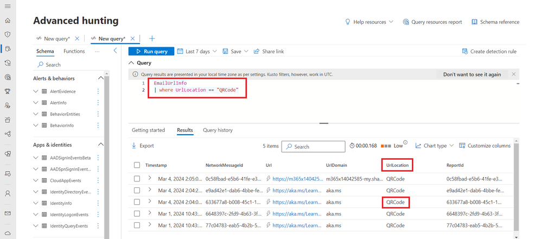This screenshot has width=542, height=239.
Task: Open more schema options ellipsis
Action: tap(97, 51)
